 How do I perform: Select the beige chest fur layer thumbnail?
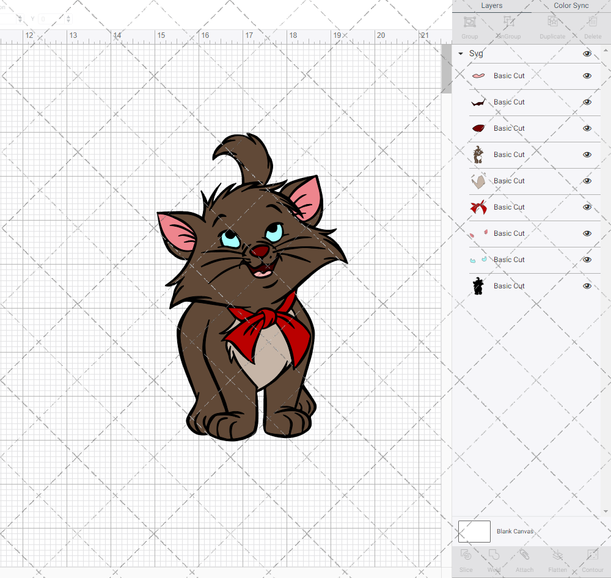point(478,181)
